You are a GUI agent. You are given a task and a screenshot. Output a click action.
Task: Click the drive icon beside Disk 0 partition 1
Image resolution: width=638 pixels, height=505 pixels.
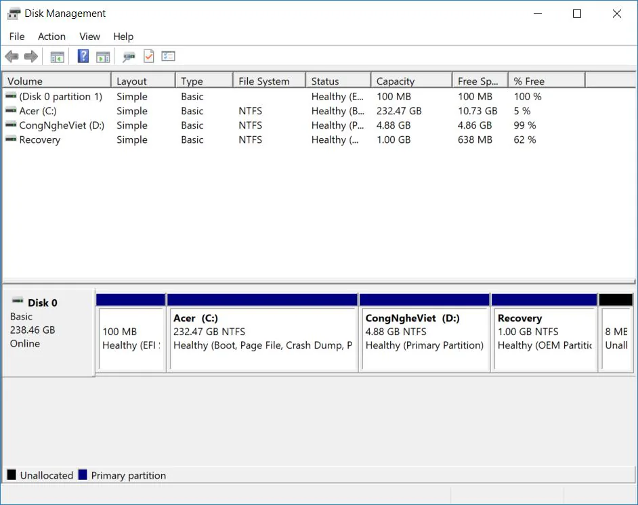pos(11,96)
